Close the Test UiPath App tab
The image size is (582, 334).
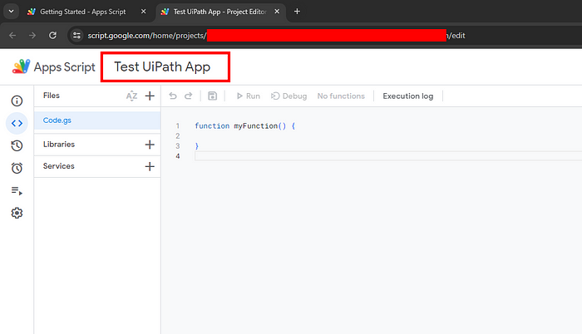coord(277,12)
